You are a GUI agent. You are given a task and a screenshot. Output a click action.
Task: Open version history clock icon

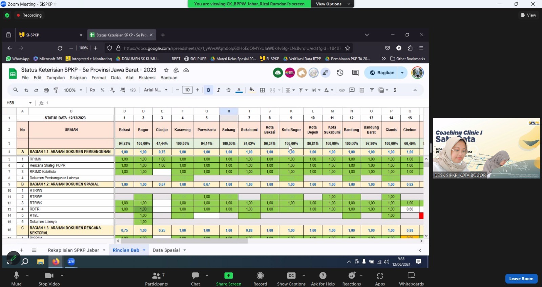[x=340, y=73]
